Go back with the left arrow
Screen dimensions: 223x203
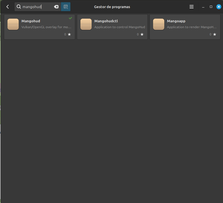click(8, 7)
